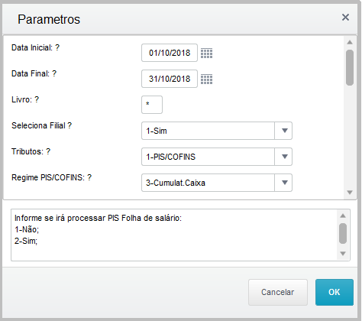This screenshot has height=321, width=362.
Task: Confirm parameters with the OK button
Action: click(335, 292)
